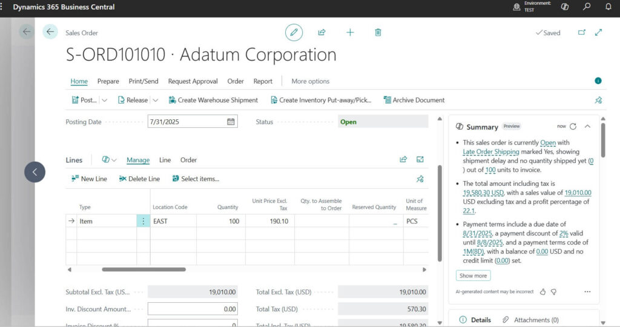Give thumbs down to AI summary
The width and height of the screenshot is (620, 327).
[553, 292]
